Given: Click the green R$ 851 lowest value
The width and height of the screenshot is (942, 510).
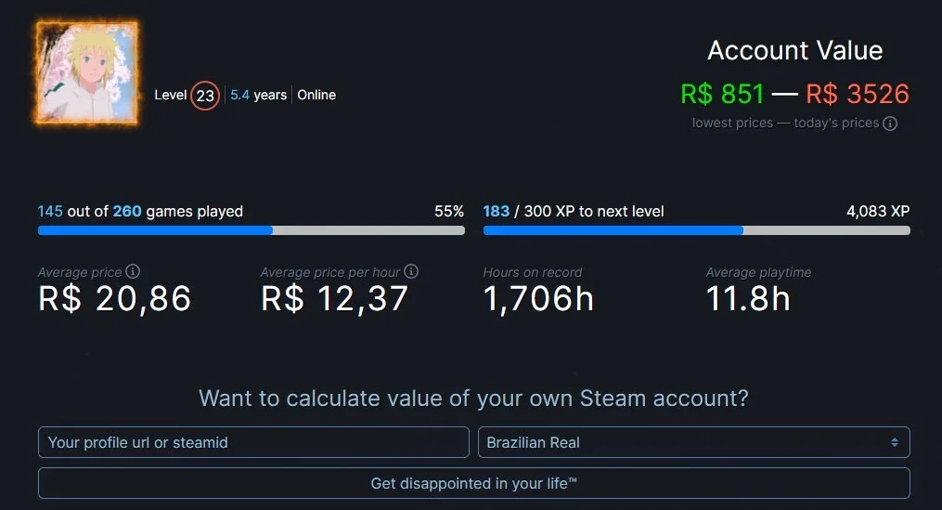Looking at the screenshot, I should pos(722,94).
